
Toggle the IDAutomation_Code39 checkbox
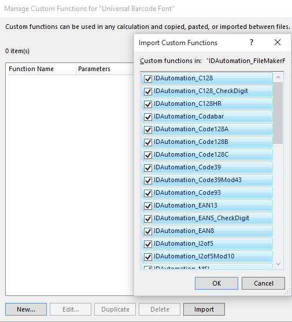coord(148,168)
